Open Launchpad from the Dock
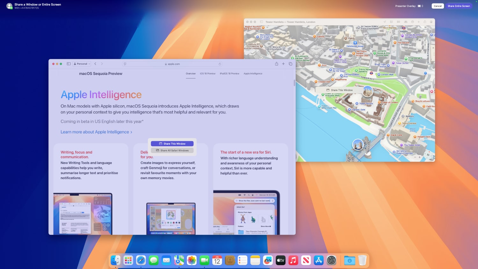The image size is (478, 269). coord(128,260)
